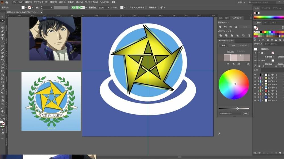The width and height of the screenshot is (284, 159).
Task: Select the Zoom magnifier tool
Action: [3, 115]
